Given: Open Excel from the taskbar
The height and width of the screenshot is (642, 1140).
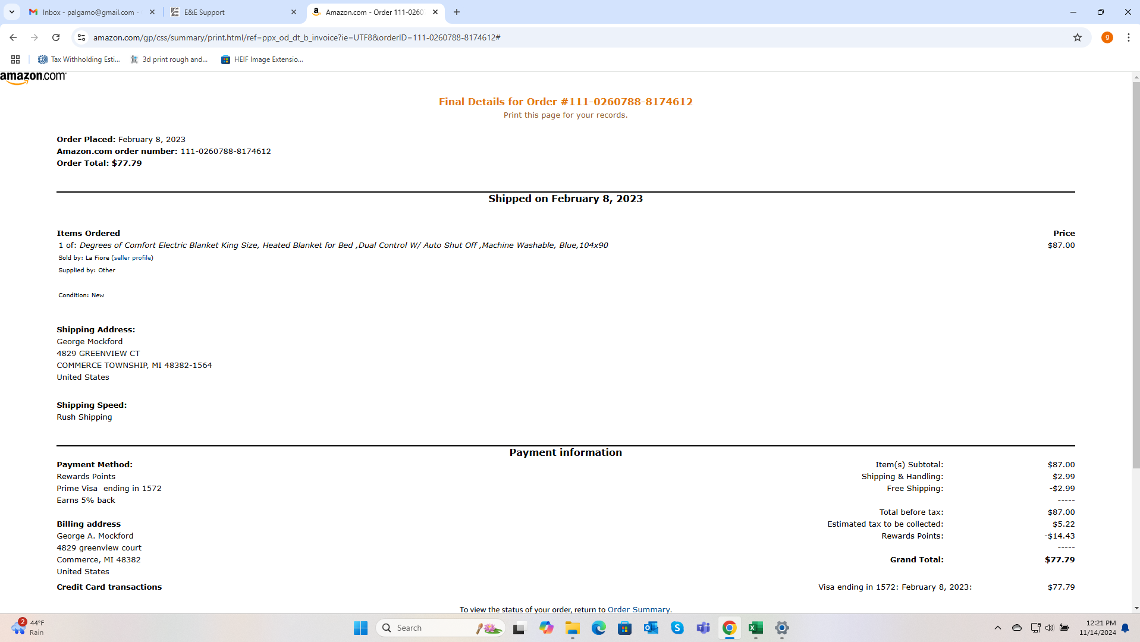Looking at the screenshot, I should (x=755, y=628).
